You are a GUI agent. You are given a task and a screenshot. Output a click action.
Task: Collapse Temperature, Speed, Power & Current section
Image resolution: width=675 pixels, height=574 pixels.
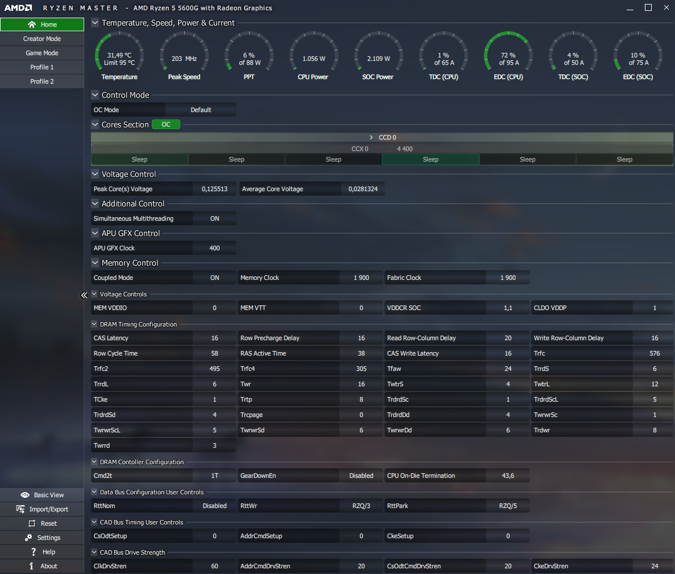(95, 22)
